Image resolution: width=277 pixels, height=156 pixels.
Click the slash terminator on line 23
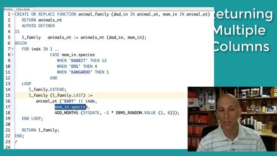pyautogui.click(x=16, y=142)
